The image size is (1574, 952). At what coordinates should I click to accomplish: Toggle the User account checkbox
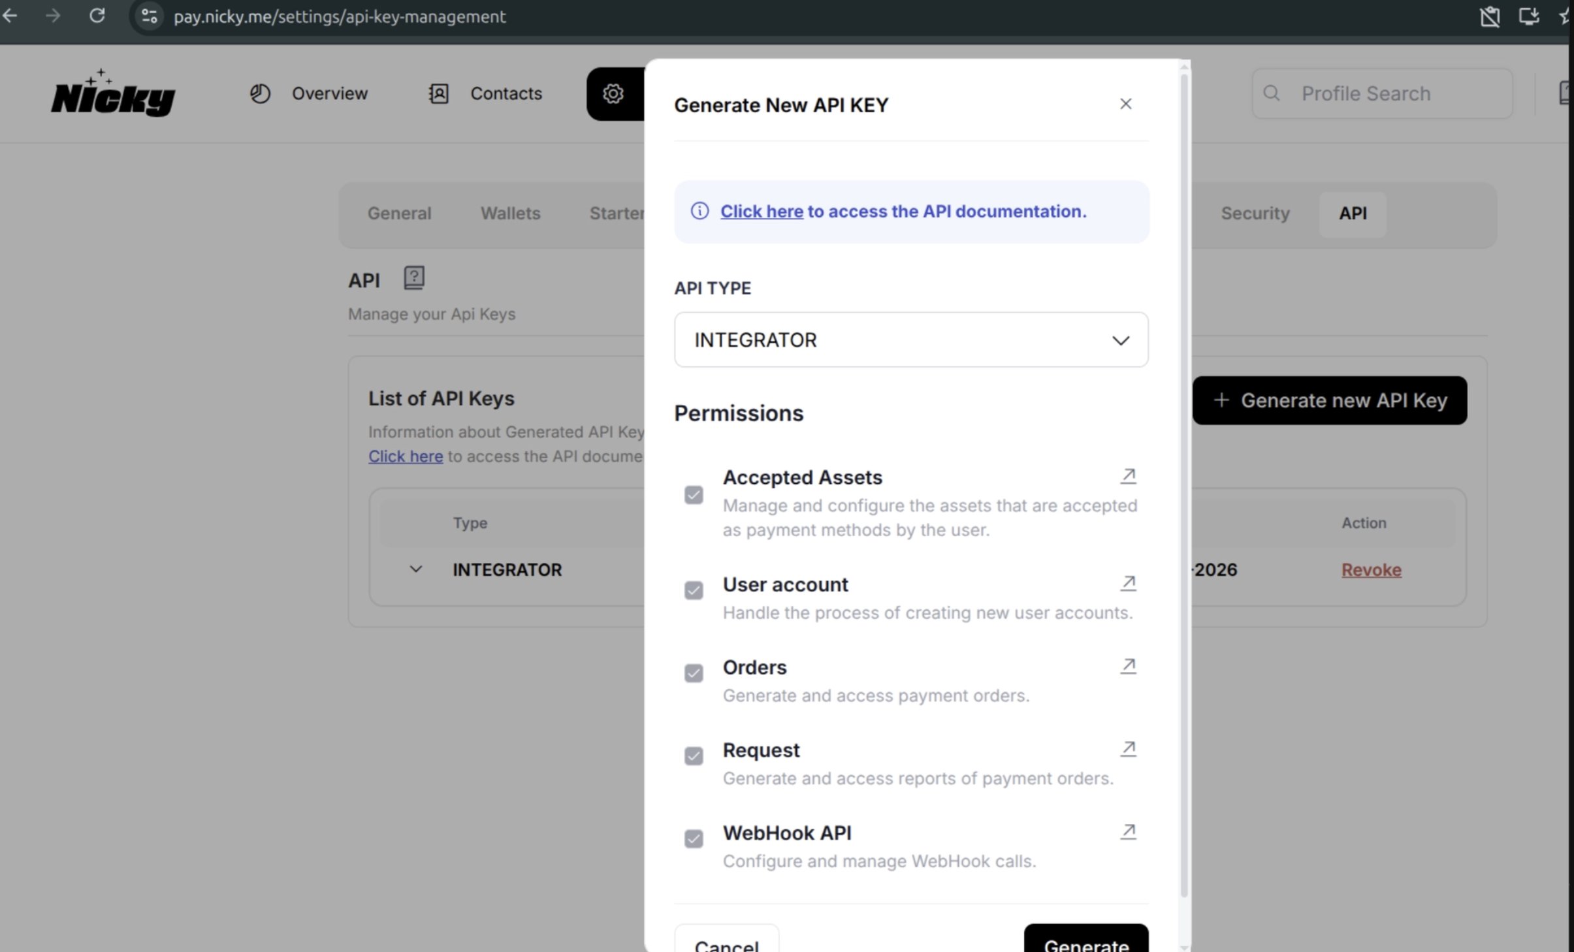[x=694, y=590]
